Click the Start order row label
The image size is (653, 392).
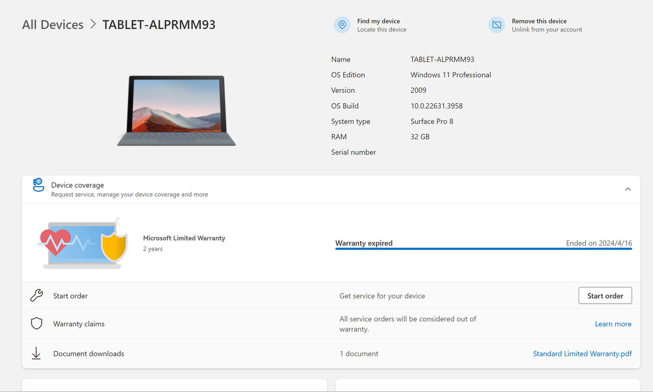pos(70,296)
